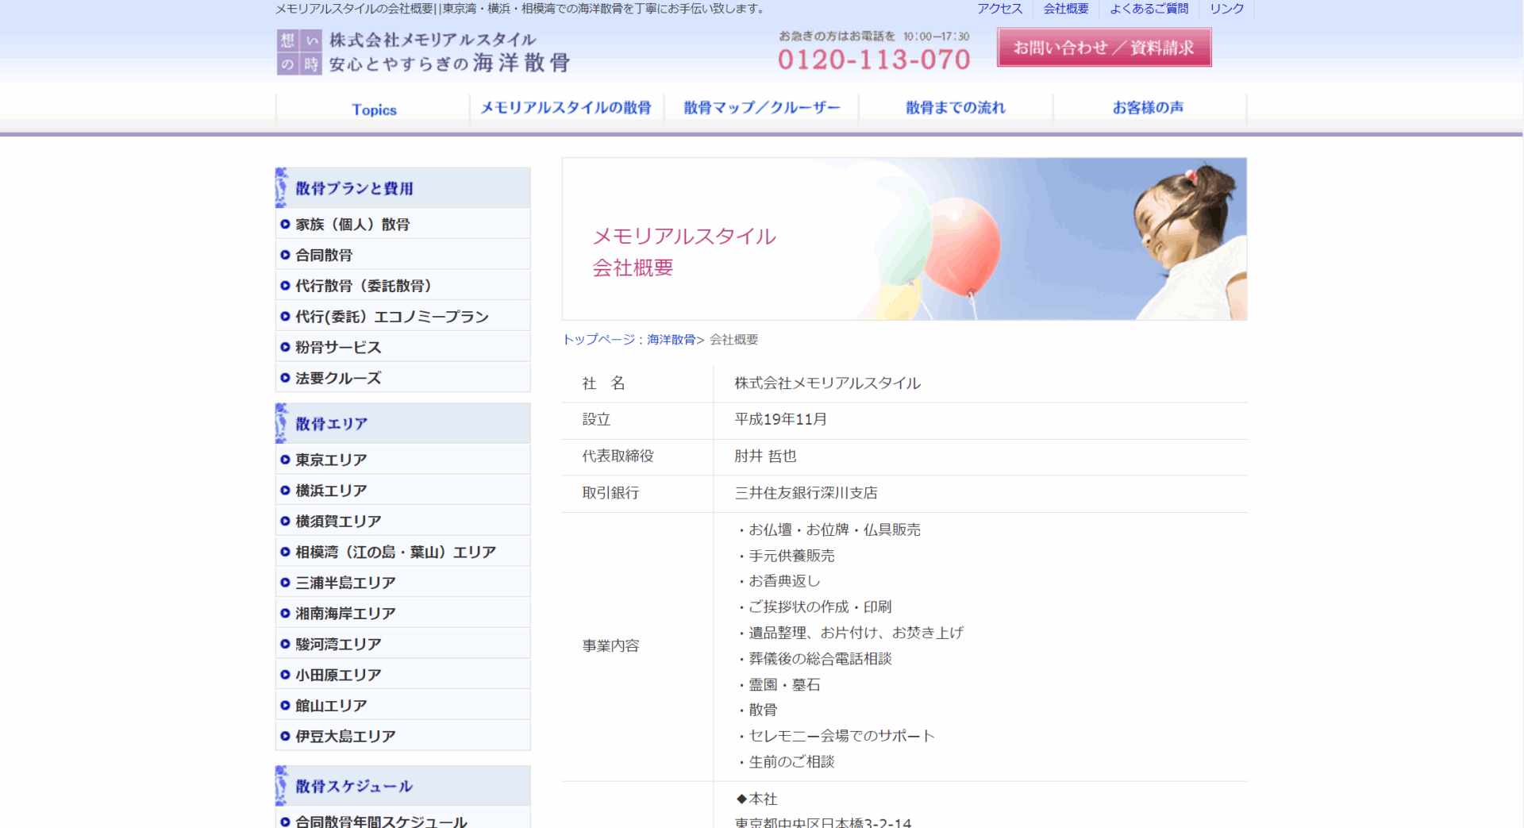Open the よくあるご質問 top link

[x=1149, y=9]
